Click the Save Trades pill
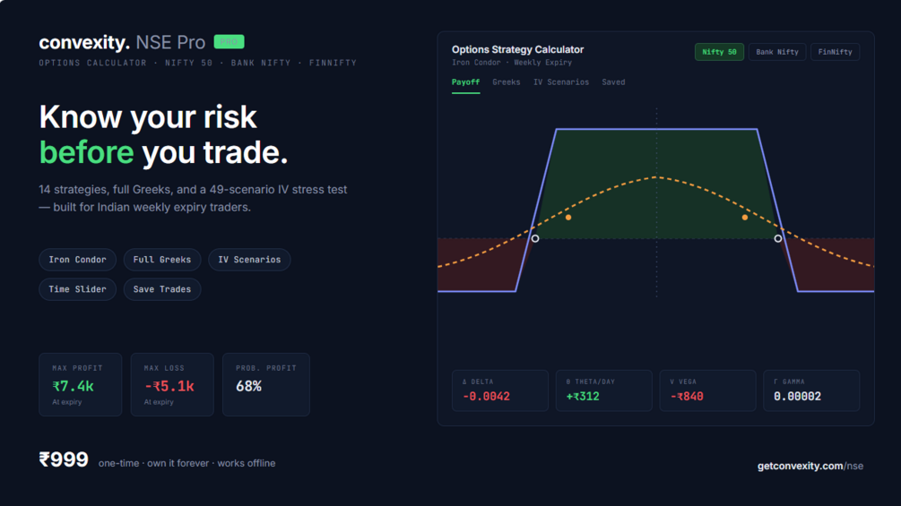The width and height of the screenshot is (901, 506). pos(162,289)
